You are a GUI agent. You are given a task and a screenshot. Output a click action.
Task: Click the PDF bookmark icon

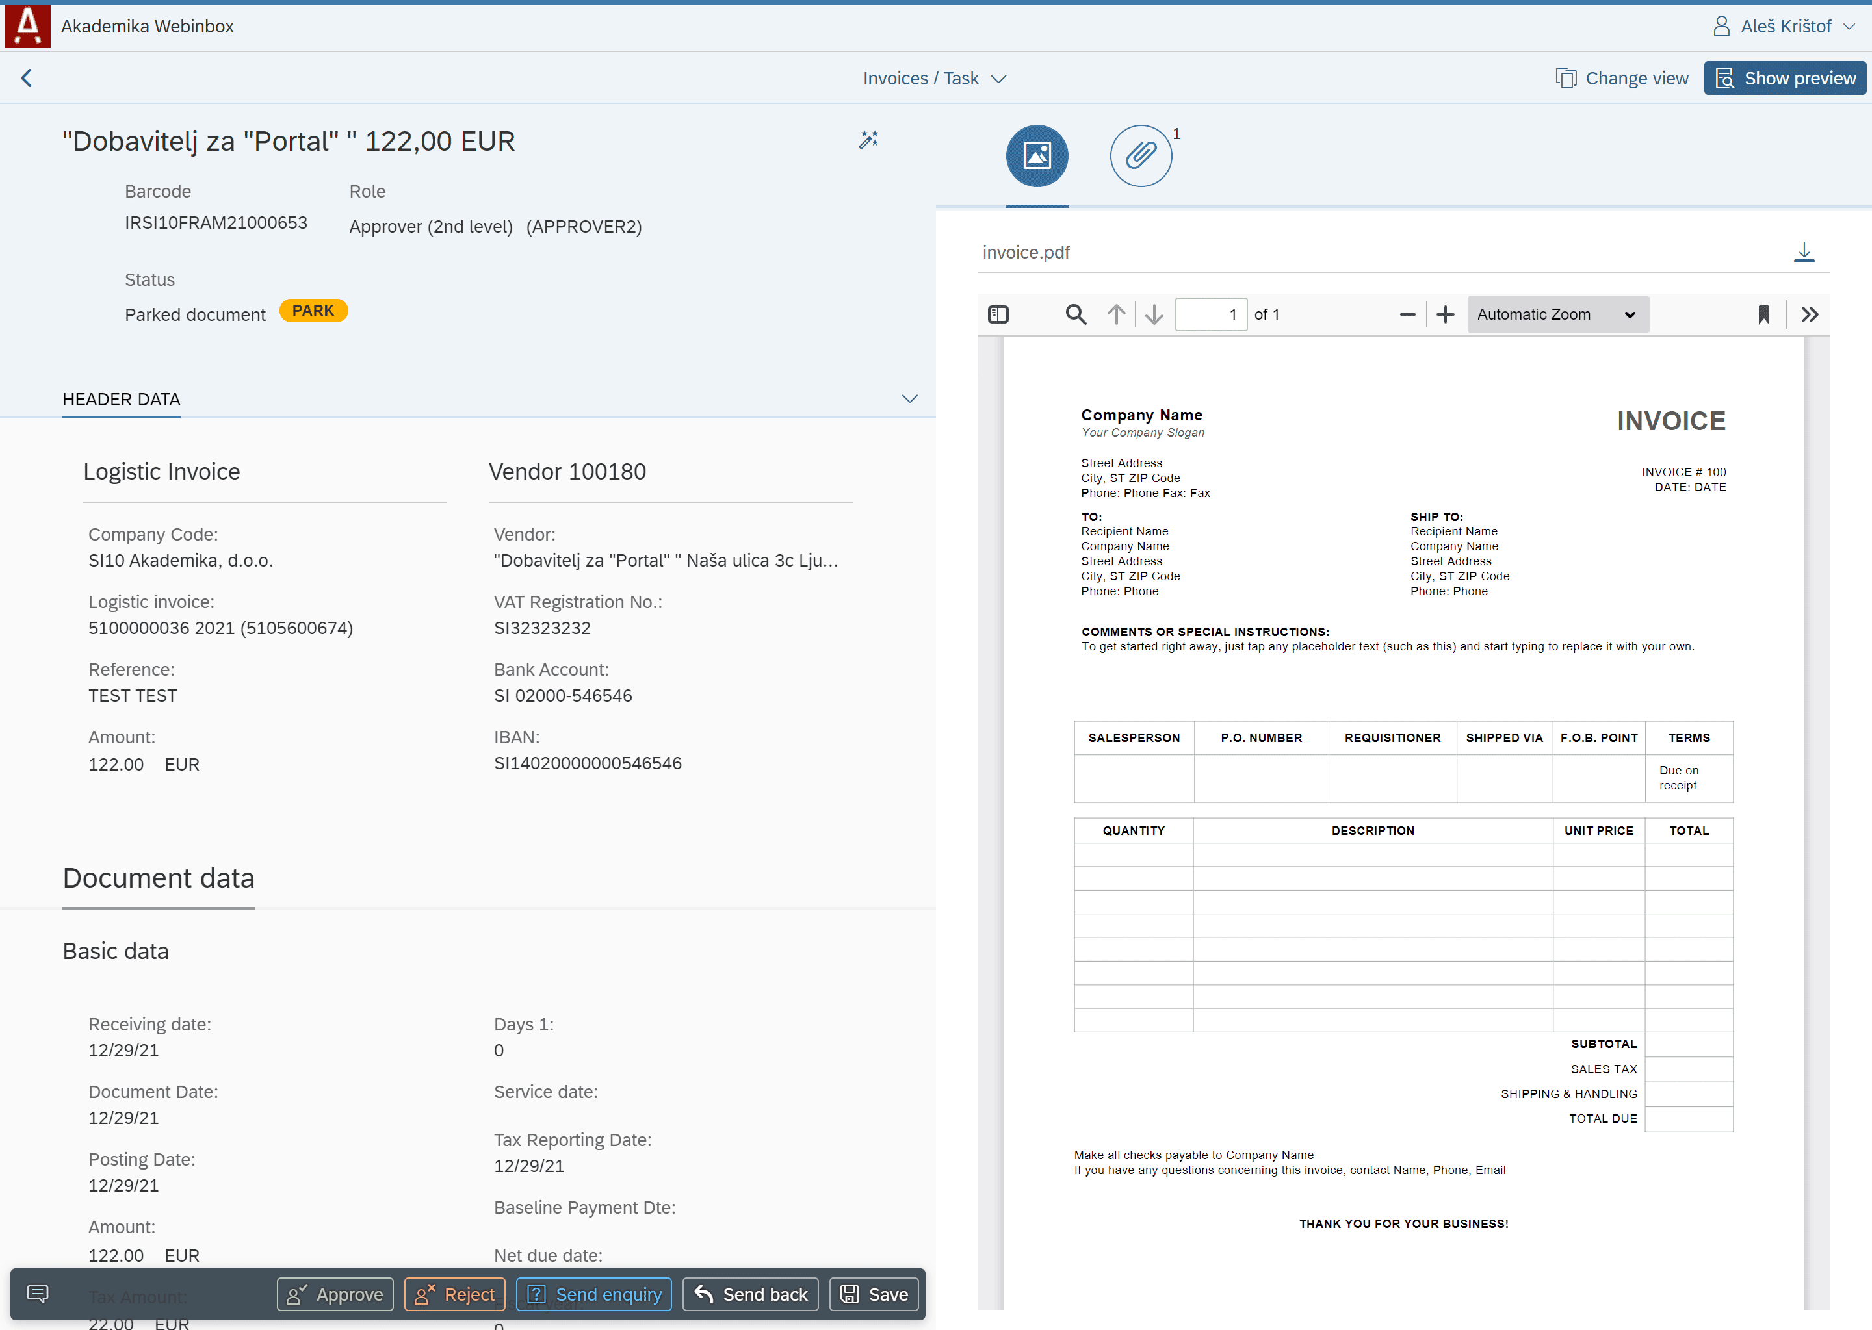pos(1763,314)
